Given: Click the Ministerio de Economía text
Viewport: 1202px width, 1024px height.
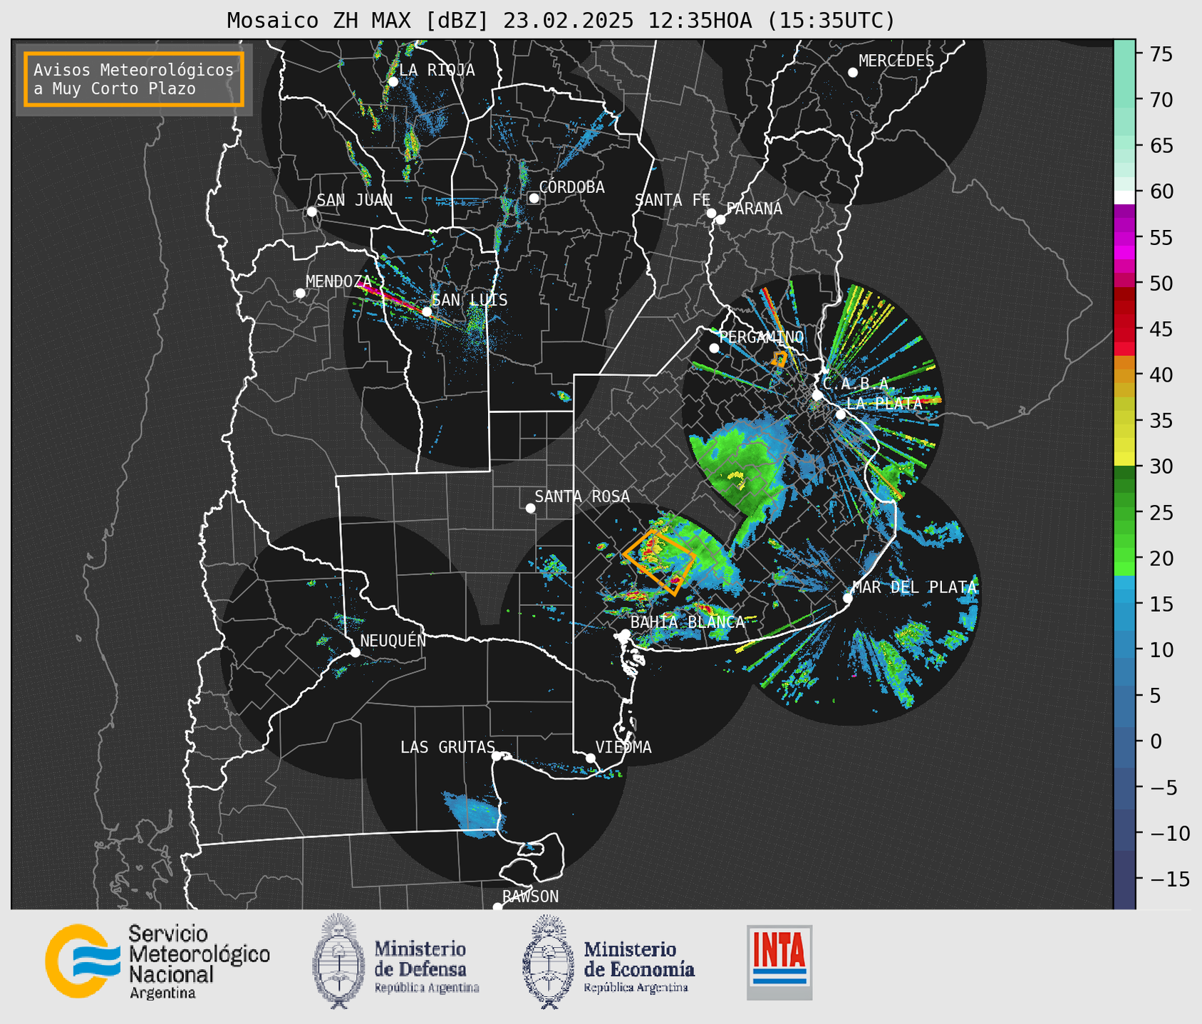Looking at the screenshot, I should (x=638, y=967).
